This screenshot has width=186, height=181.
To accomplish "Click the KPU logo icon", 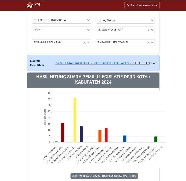I will (30, 5).
